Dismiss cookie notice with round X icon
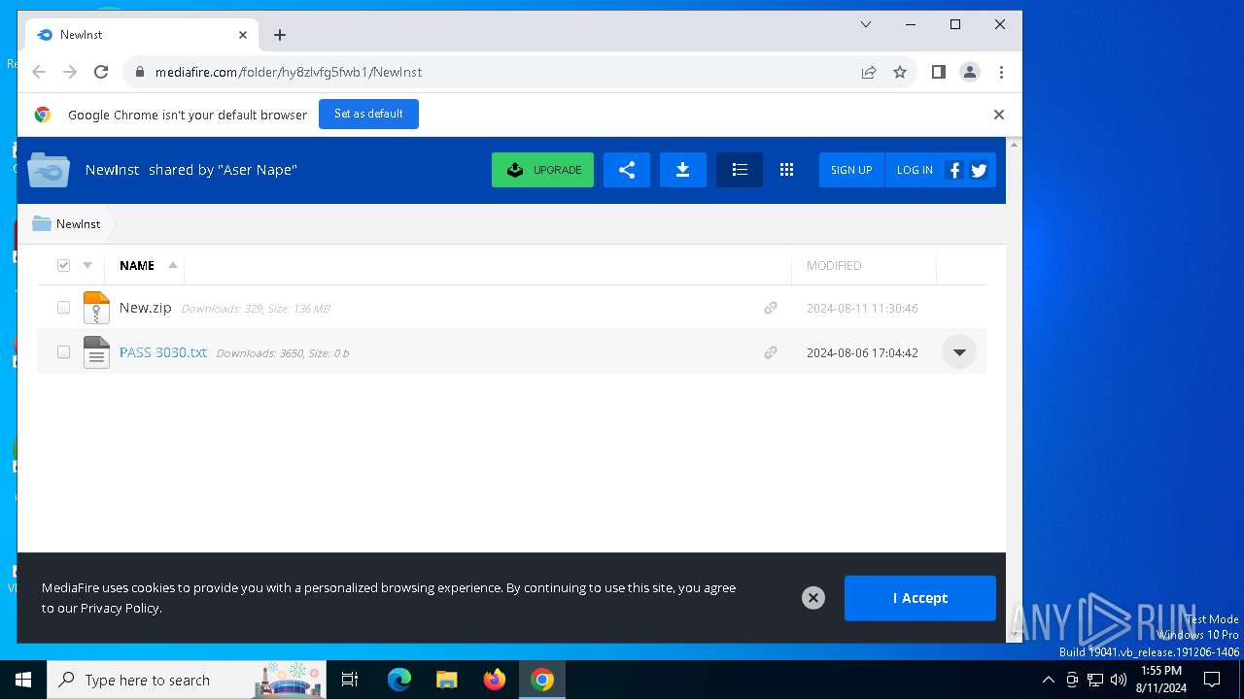 (813, 598)
